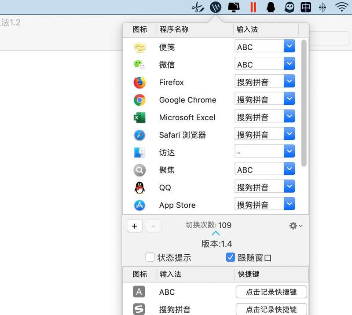Select the 便笺 program name
The image size is (352, 315).
pos(167,47)
